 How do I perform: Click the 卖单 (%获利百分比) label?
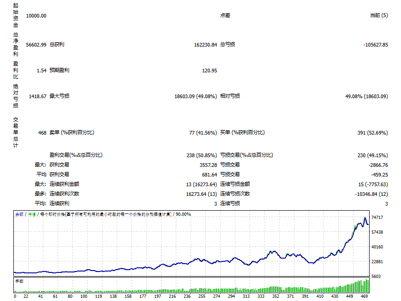click(x=72, y=133)
